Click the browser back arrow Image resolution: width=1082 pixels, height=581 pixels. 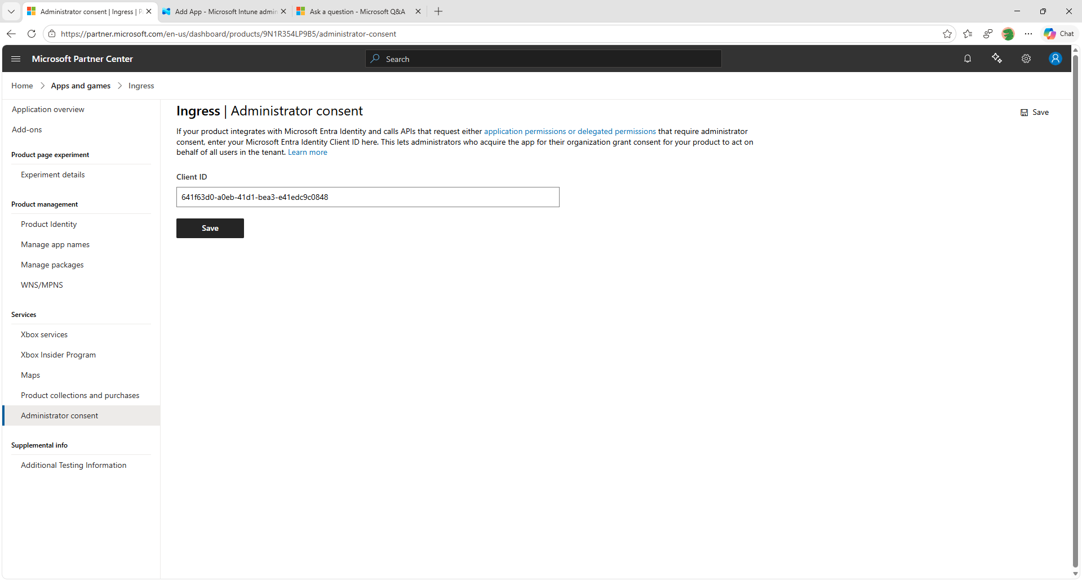(11, 34)
